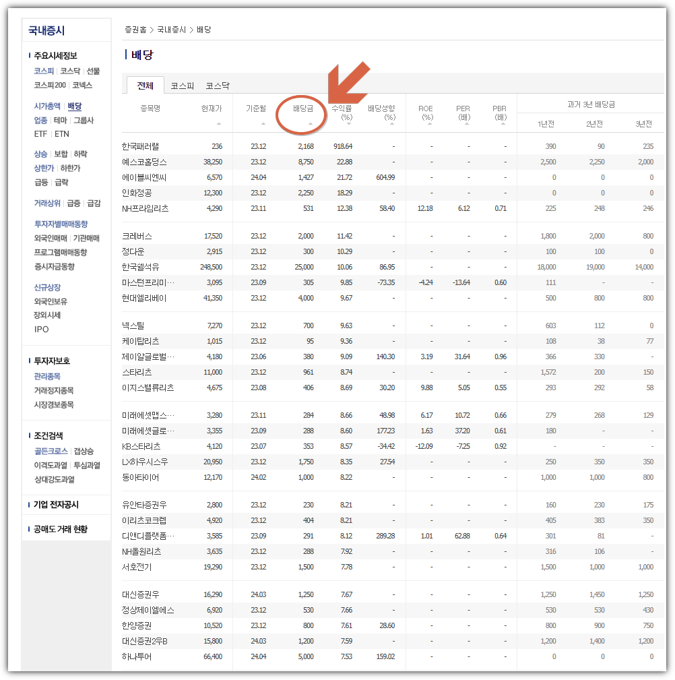Viewport: 675px width, 680px height.
Task: Open 관리종목 sidebar link
Action: click(x=47, y=377)
